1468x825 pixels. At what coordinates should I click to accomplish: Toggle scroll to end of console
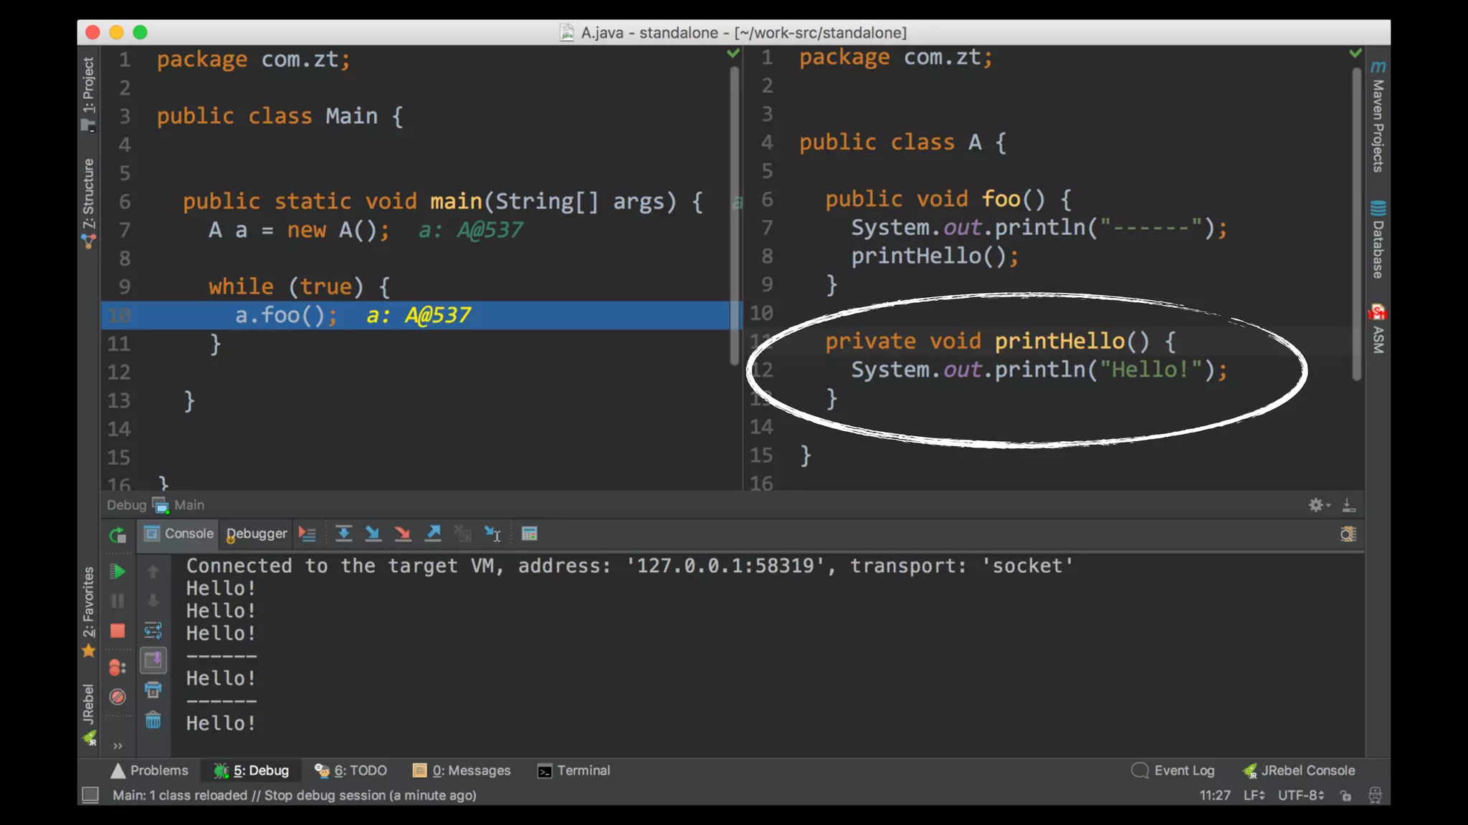click(x=153, y=660)
